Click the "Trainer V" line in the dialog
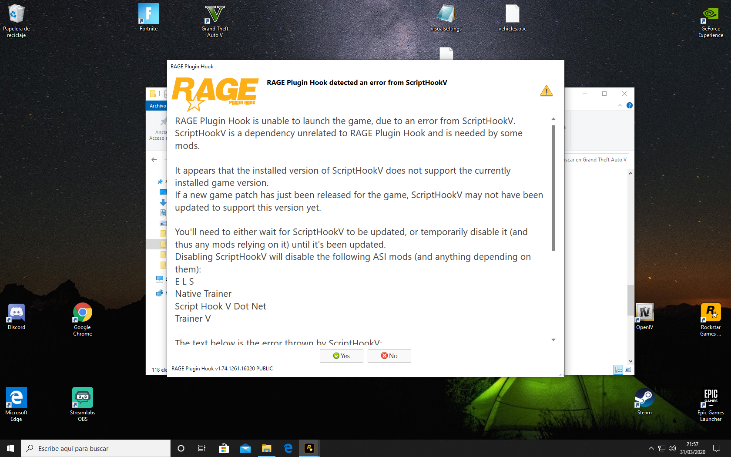This screenshot has height=457, width=731. point(193,319)
